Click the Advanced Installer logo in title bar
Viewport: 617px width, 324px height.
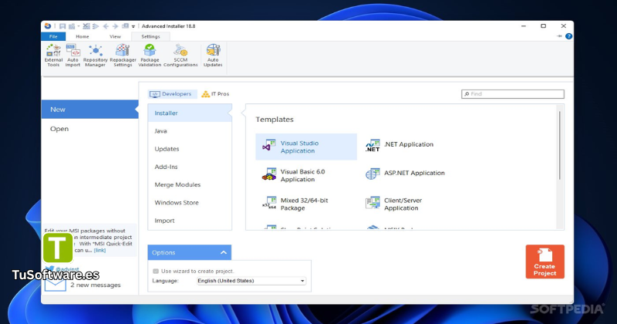pos(48,26)
